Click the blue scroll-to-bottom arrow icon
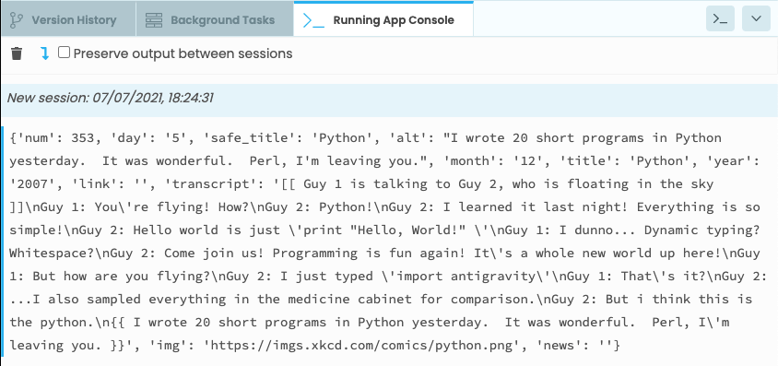The width and height of the screenshot is (778, 366). click(x=44, y=53)
